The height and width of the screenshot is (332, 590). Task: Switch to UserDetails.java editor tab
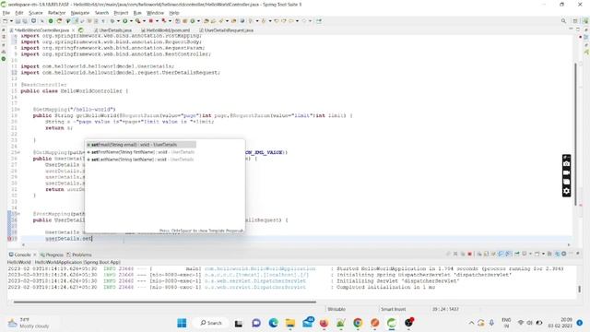[113, 30]
